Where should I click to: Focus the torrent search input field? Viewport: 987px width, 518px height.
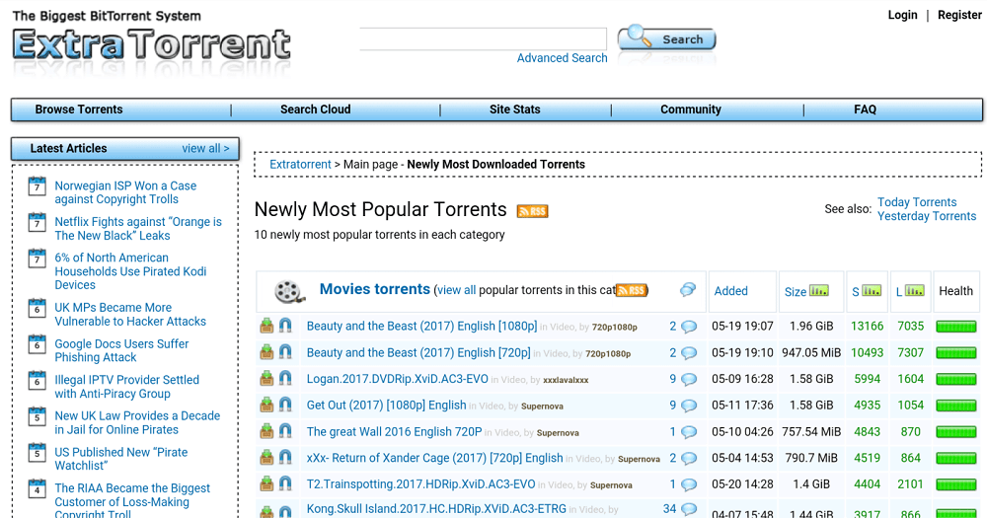pyautogui.click(x=483, y=39)
